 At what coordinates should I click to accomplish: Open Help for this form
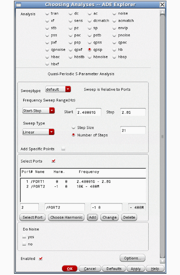point(155,268)
